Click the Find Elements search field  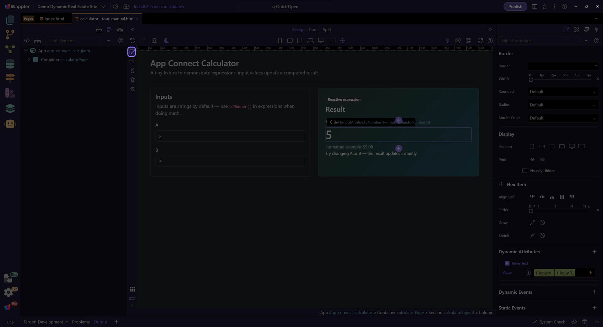(73, 41)
